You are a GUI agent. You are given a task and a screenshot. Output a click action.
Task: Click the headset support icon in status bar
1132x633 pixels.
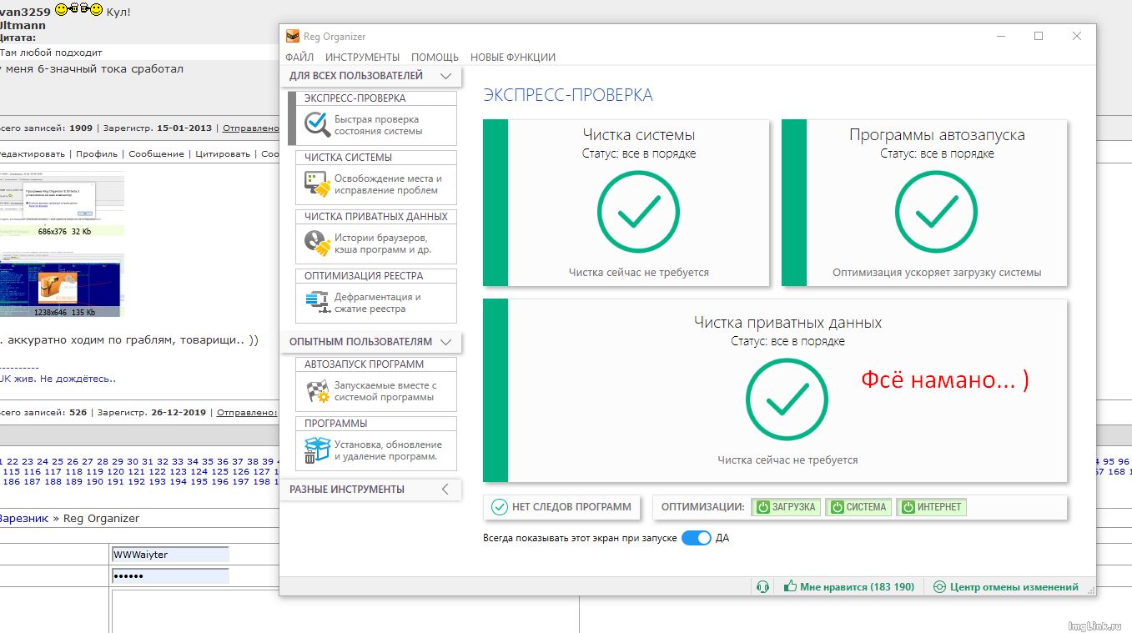pos(762,586)
